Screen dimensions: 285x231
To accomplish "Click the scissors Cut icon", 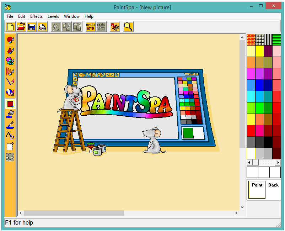I will (x=56, y=27).
